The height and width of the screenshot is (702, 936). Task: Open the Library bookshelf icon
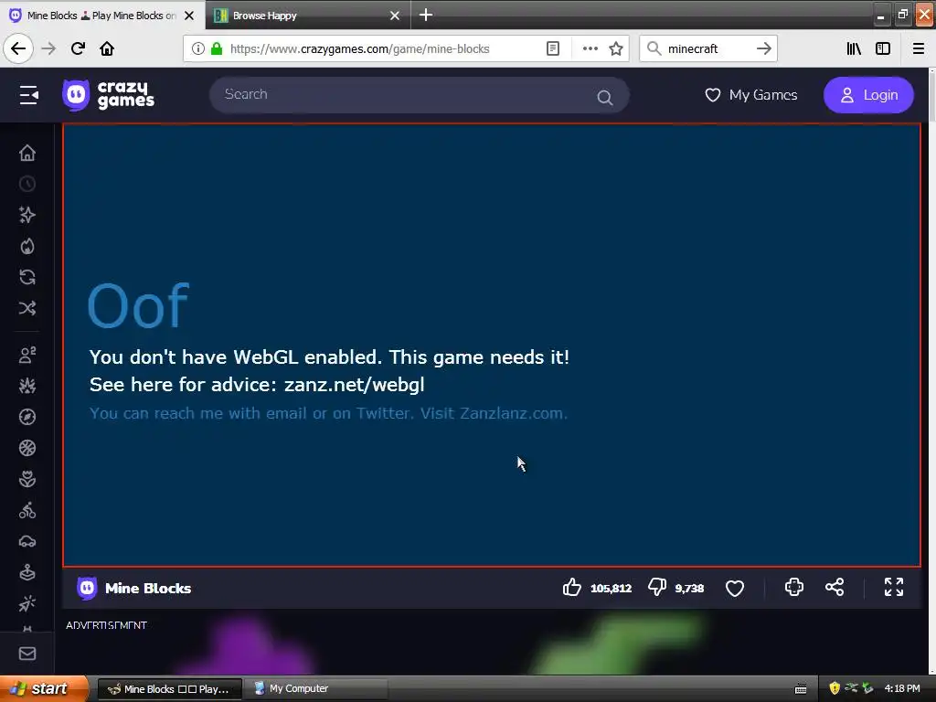click(854, 48)
